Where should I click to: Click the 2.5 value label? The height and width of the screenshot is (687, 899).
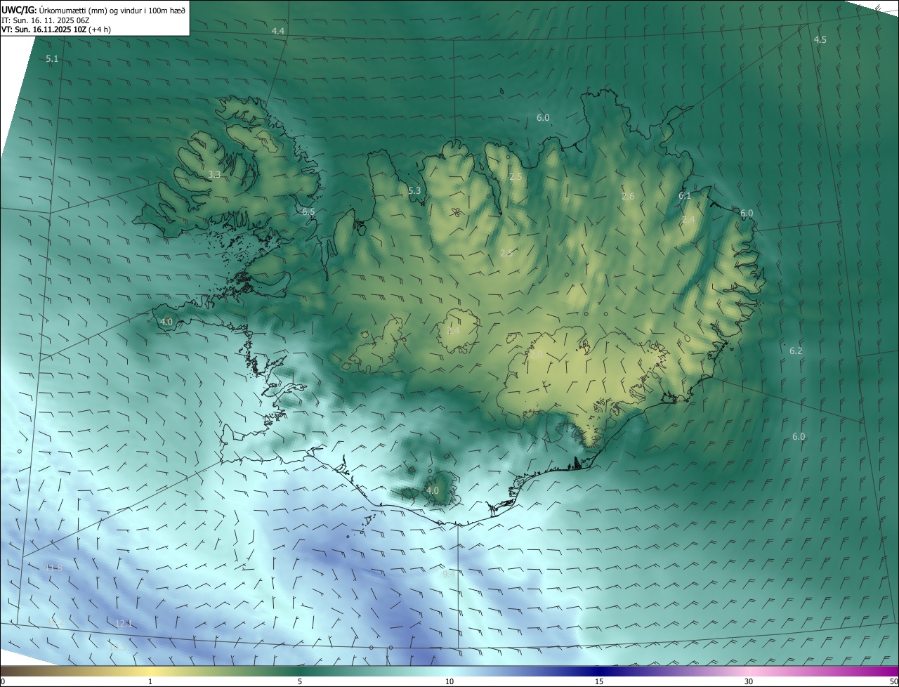[516, 177]
